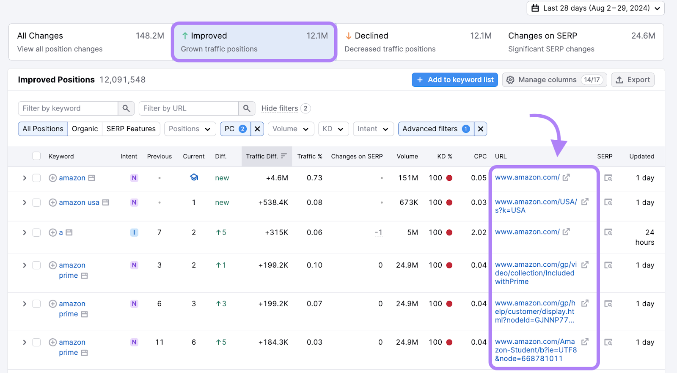Open external link icon for amazon.com/USA/ URL
Screen dimensions: 677x373
point(585,202)
